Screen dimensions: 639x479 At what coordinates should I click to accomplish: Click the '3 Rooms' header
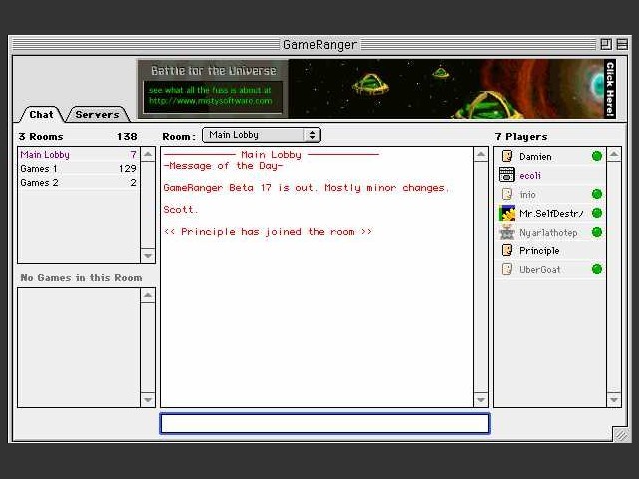41,137
